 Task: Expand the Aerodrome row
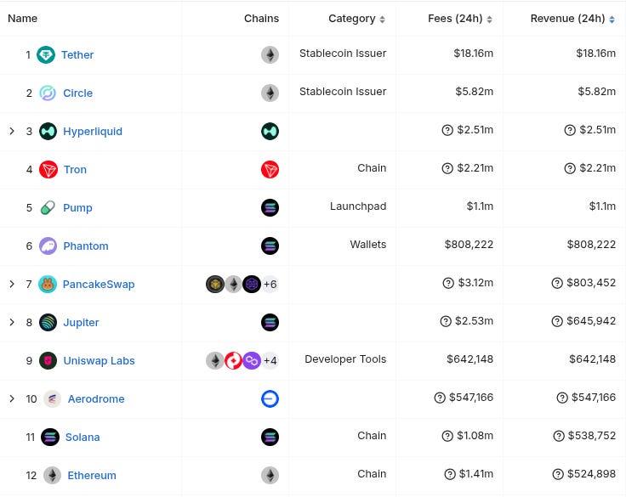[x=12, y=398]
